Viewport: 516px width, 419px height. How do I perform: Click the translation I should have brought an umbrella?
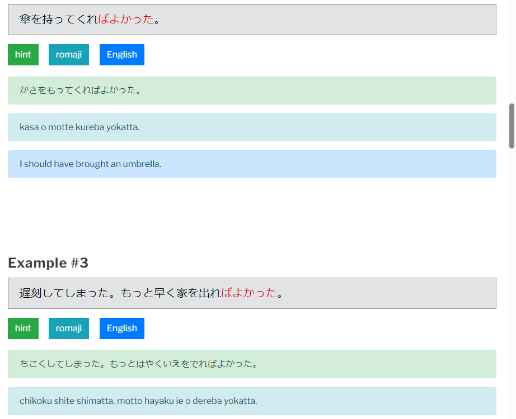tap(90, 164)
